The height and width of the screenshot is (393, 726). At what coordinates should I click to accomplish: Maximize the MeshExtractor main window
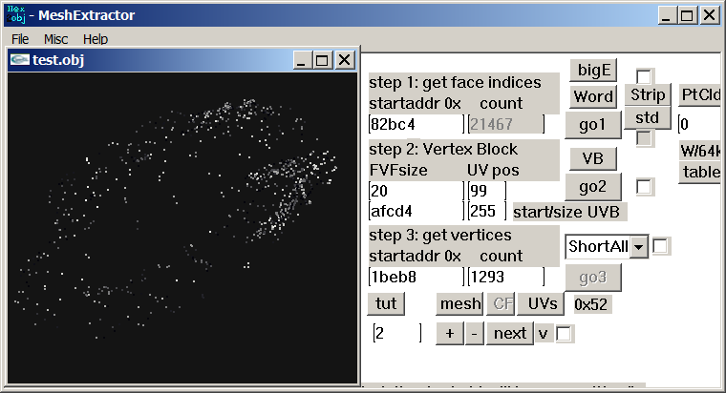point(688,15)
